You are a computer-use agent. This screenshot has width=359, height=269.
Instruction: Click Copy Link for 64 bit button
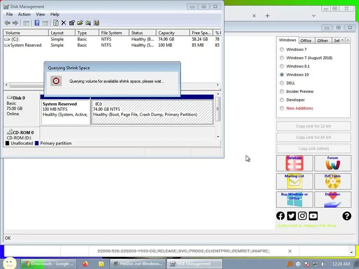click(313, 137)
